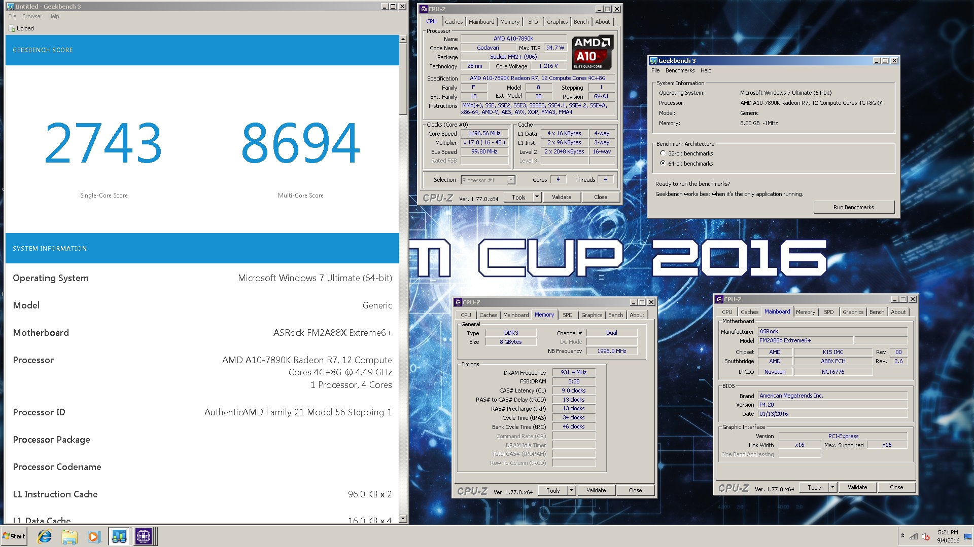
Task: Click the single-core score 2743
Action: (x=103, y=144)
